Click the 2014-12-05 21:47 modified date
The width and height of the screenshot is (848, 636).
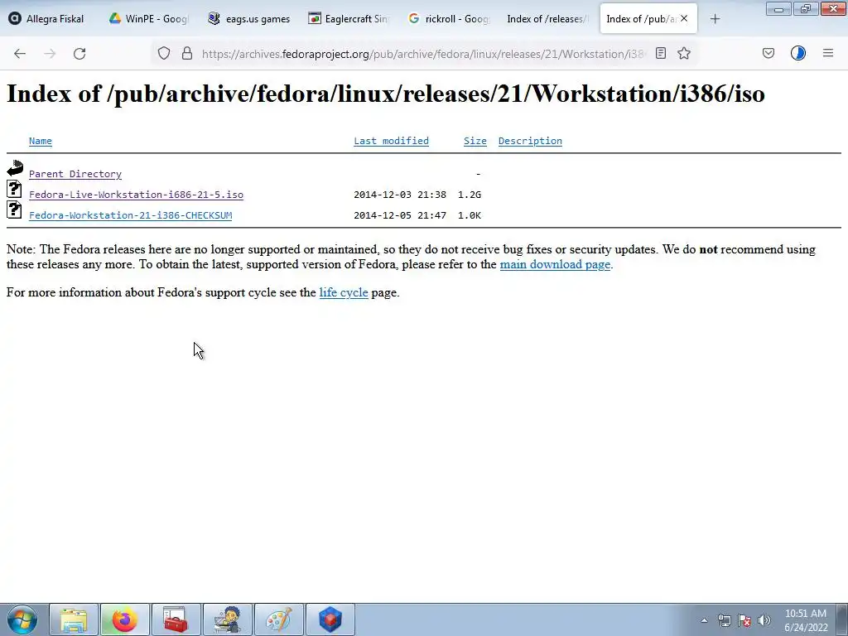click(x=400, y=215)
